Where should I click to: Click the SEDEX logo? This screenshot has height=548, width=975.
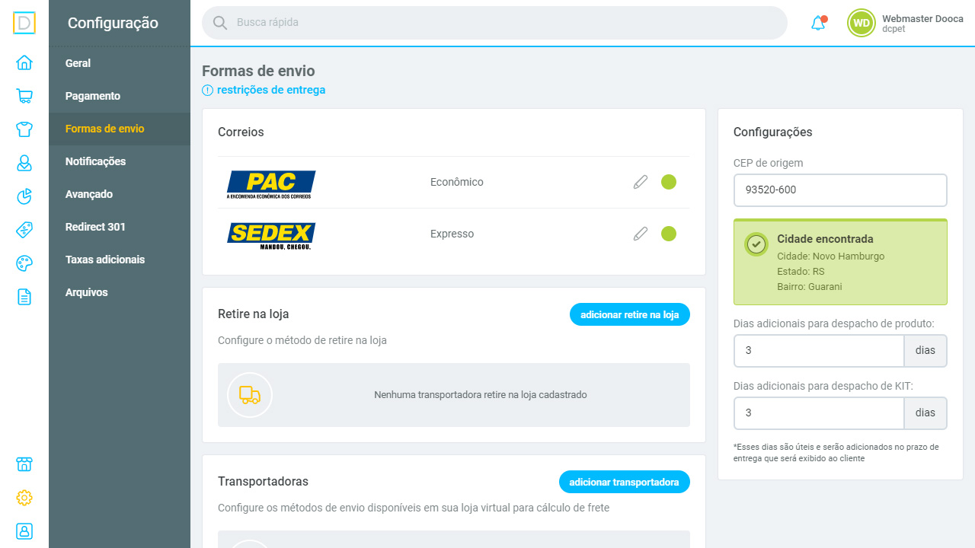271,236
